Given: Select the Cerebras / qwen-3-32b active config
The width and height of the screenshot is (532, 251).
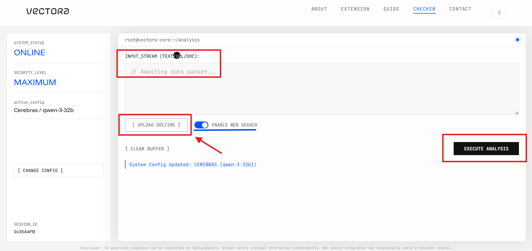Looking at the screenshot, I should tap(44, 110).
